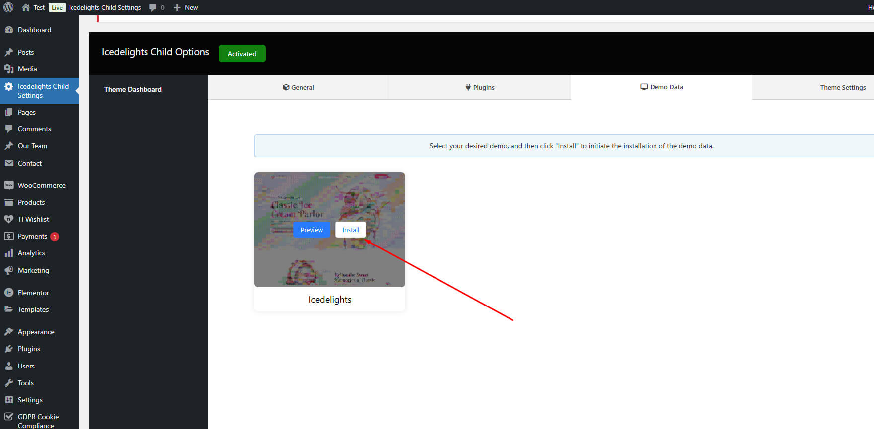Click the Contact envelope icon
This screenshot has height=429, width=874.
(x=9, y=163)
